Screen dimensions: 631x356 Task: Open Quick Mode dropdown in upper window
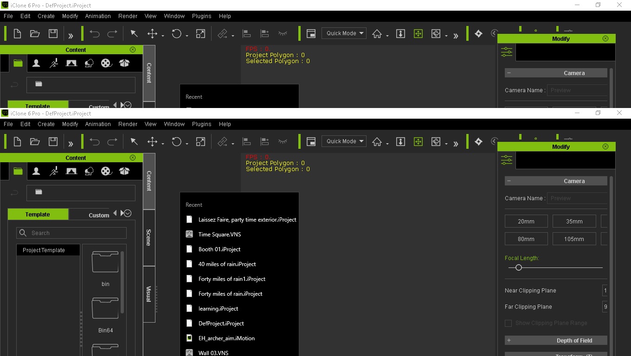point(344,33)
